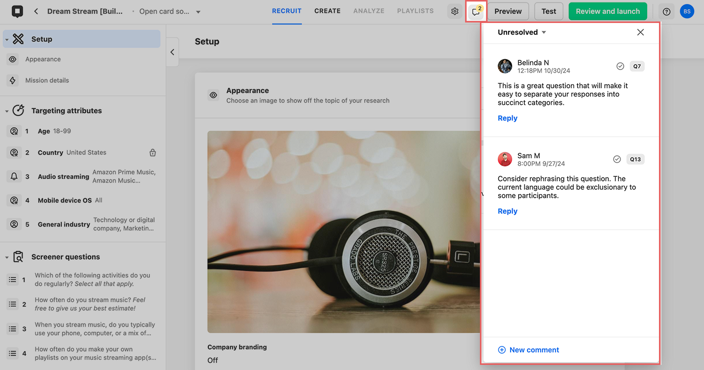Collapse the Targeting attributes section
The image size is (704, 370).
[x=7, y=111]
